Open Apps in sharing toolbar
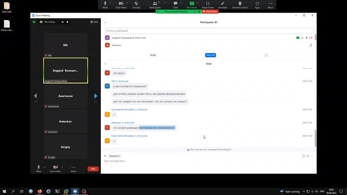This screenshot has width=347, height=195. [257, 5]
